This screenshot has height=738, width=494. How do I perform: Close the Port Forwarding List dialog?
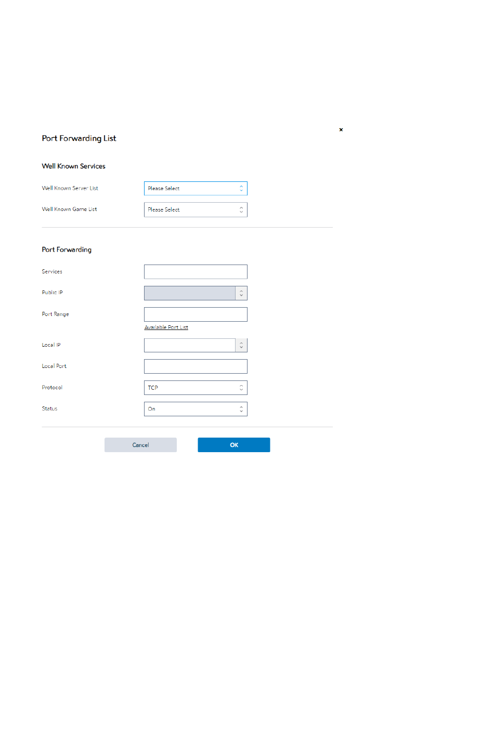coord(341,129)
